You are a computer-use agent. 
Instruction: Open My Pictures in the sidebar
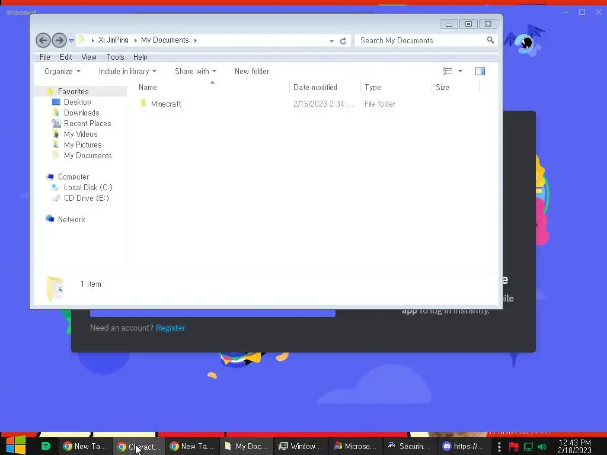click(82, 145)
